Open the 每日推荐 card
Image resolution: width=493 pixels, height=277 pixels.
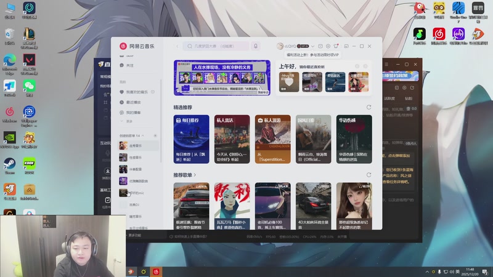click(191, 139)
